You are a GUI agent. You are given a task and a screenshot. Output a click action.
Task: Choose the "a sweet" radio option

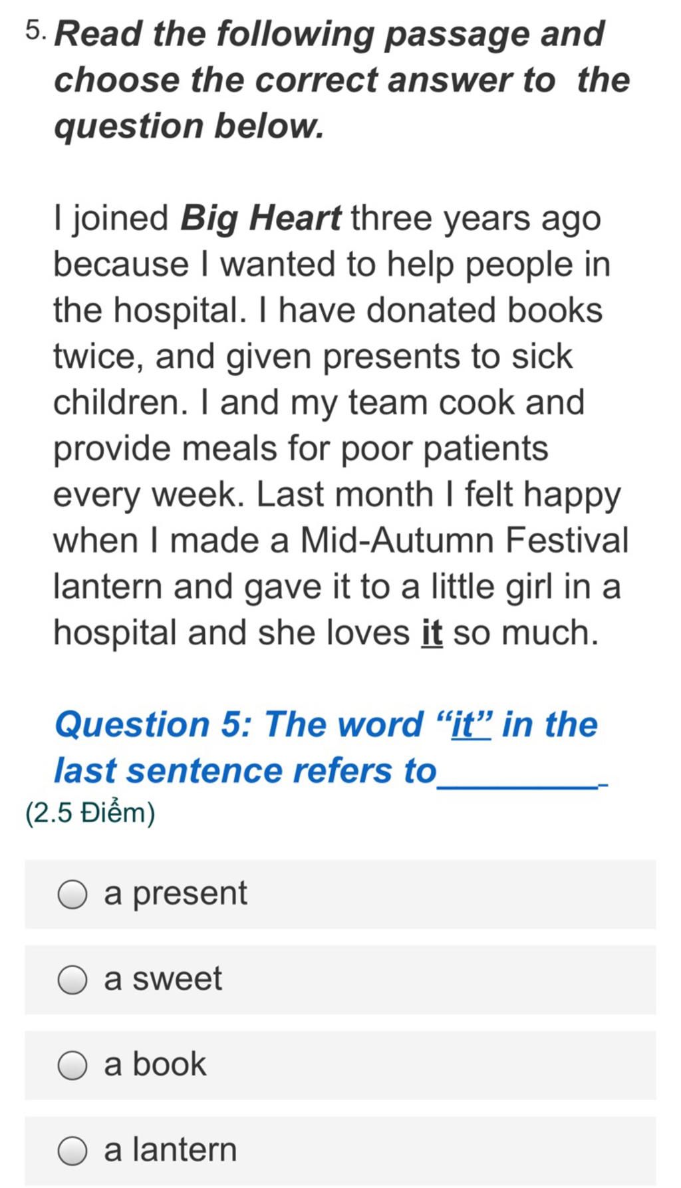coord(72,980)
